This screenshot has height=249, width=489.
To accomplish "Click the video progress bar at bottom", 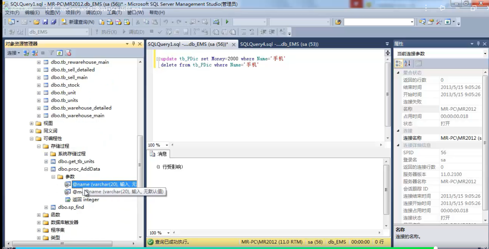I will click(x=244, y=248).
